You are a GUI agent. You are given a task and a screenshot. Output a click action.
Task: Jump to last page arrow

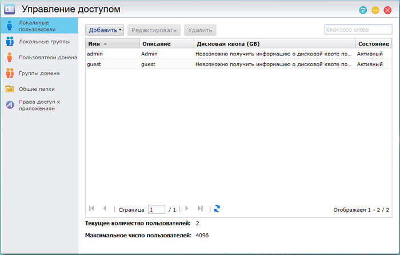point(200,208)
